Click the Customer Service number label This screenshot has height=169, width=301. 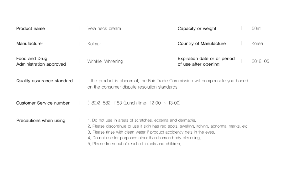click(43, 103)
